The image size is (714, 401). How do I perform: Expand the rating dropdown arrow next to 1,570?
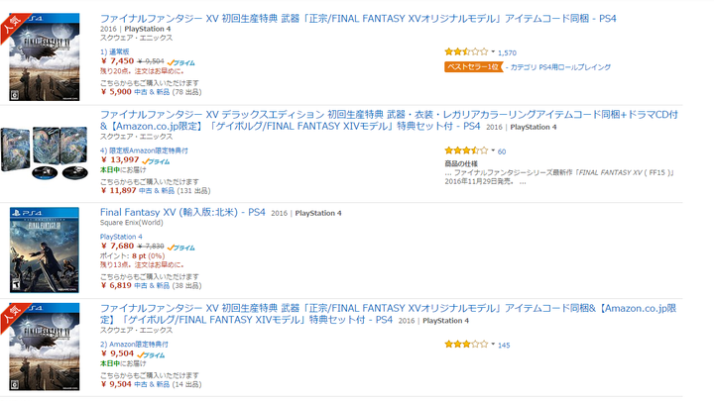(x=493, y=51)
